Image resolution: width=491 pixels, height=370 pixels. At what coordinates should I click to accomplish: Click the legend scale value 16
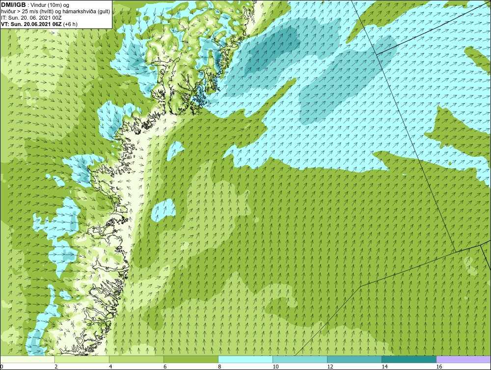click(x=438, y=367)
